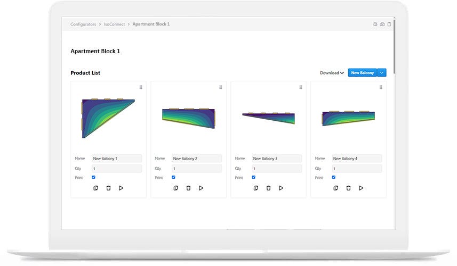Open New Balcony 4 with play icon

(361, 188)
